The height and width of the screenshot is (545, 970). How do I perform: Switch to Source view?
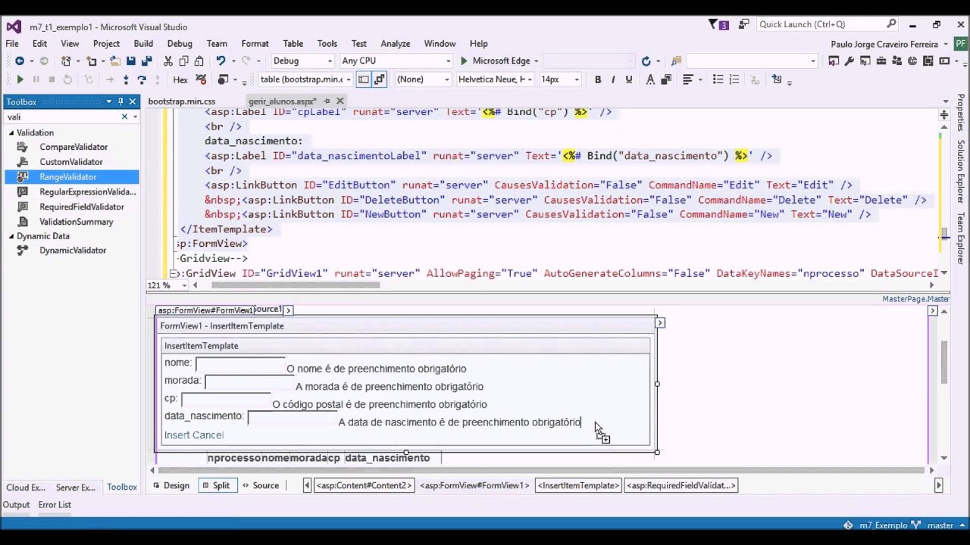(260, 486)
